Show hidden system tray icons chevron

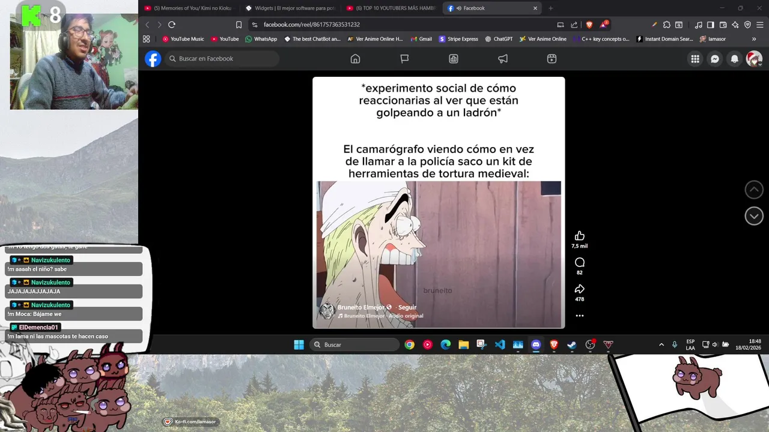click(x=661, y=345)
